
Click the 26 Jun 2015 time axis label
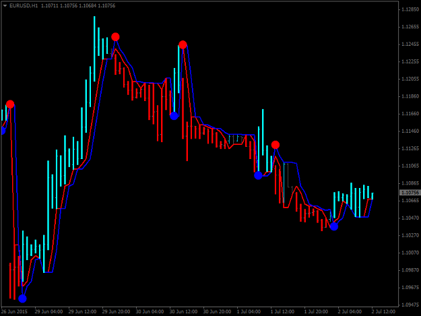(15, 312)
